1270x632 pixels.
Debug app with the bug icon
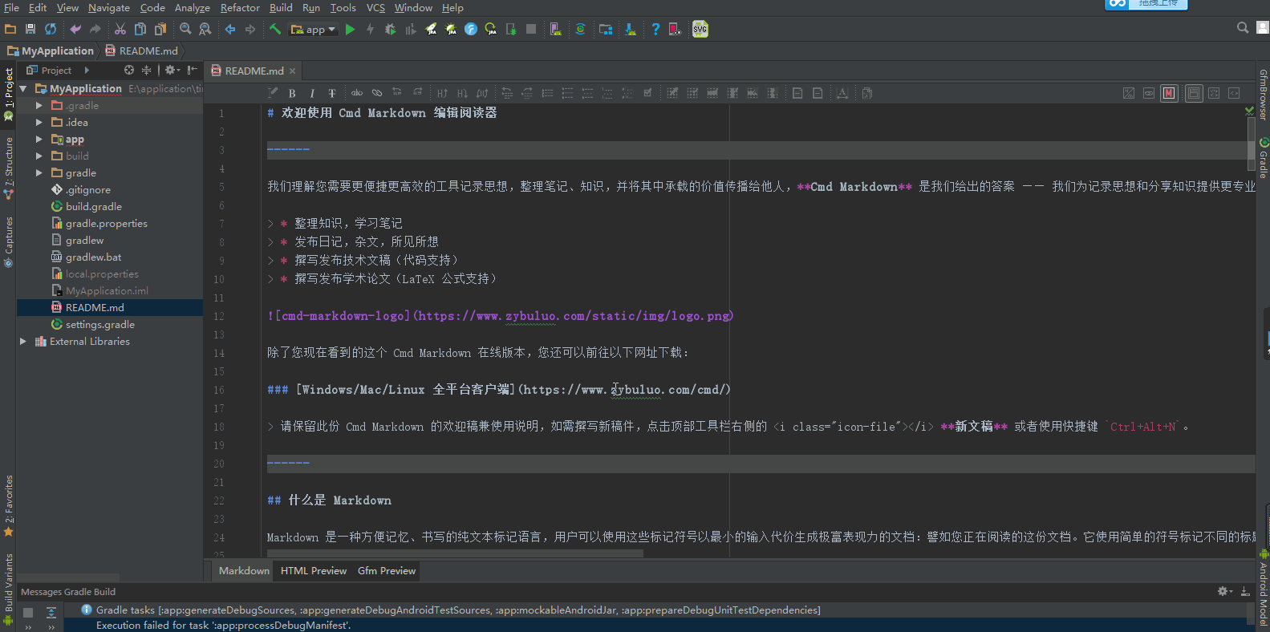[x=391, y=29]
